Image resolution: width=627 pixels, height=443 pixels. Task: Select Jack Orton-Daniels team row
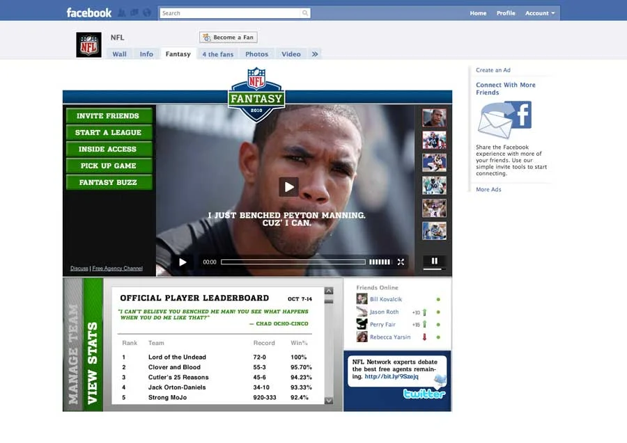[x=217, y=387]
